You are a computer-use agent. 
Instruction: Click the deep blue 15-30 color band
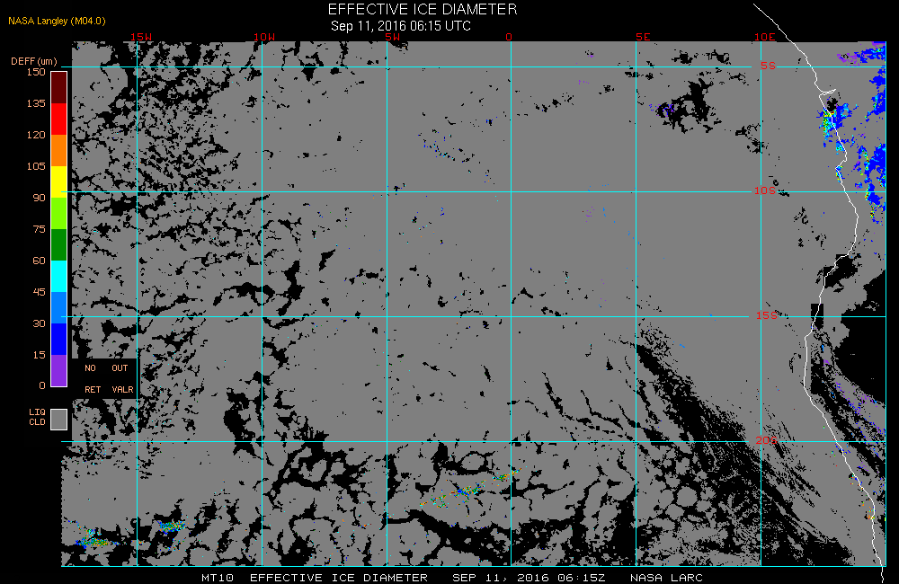pos(59,340)
